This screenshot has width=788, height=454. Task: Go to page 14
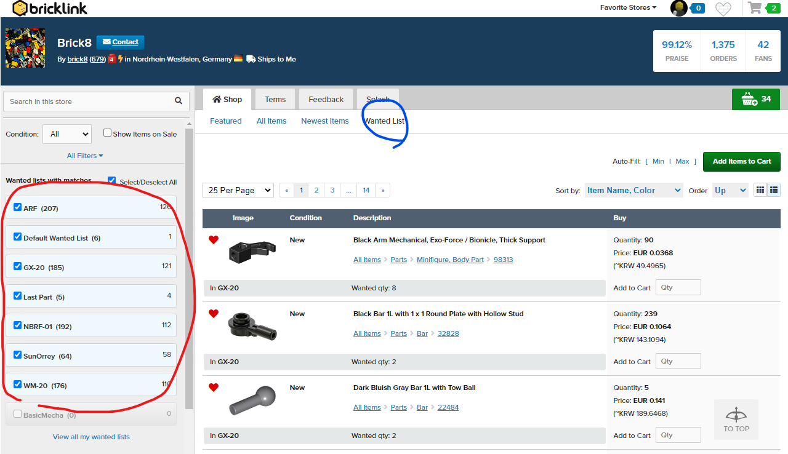(x=366, y=190)
